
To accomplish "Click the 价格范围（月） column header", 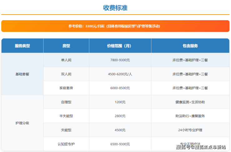I will coord(120,46).
